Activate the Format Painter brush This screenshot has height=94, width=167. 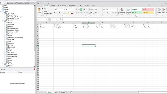coord(43,14)
